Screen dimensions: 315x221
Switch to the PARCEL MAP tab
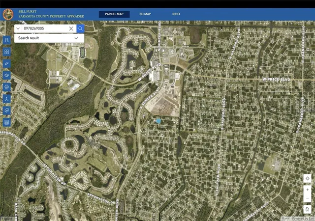(114, 14)
